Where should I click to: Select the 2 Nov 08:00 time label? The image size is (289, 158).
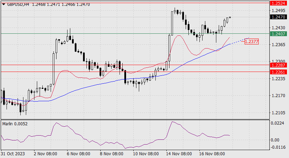tap(45, 154)
